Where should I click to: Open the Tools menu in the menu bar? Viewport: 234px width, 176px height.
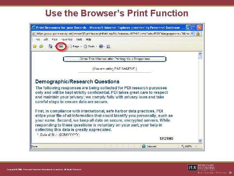point(79,39)
